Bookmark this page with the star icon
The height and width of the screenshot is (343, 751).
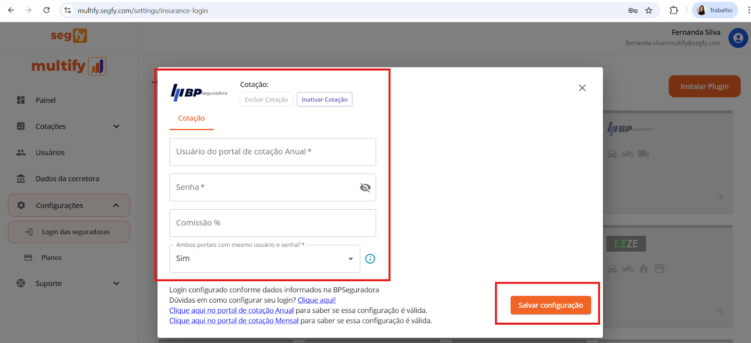(649, 10)
